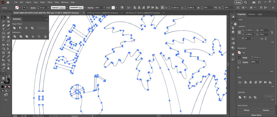
Task: Switch to .0 PV1.ai document tab
Action: pos(102,13)
